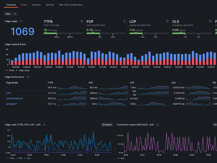Click the 598 ms FCP cell
This screenshot has width=217, height=163.
[94, 93]
